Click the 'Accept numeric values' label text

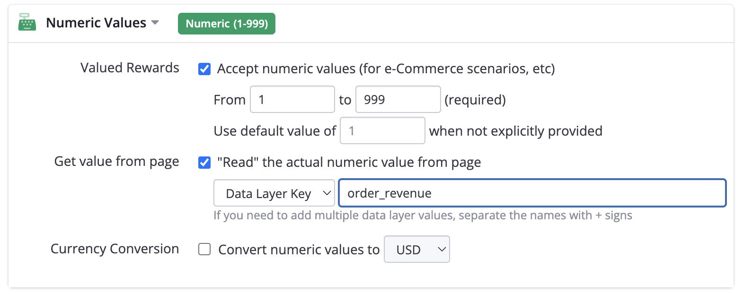click(386, 69)
